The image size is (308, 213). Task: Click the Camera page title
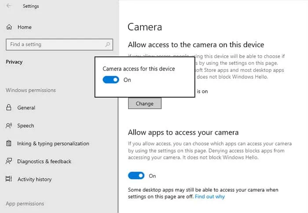click(145, 27)
